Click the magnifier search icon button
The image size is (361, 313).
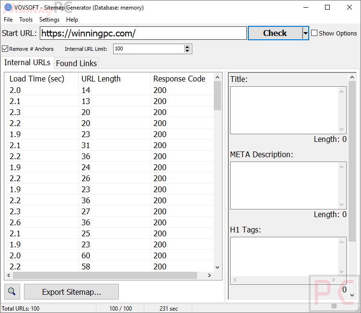click(x=12, y=291)
